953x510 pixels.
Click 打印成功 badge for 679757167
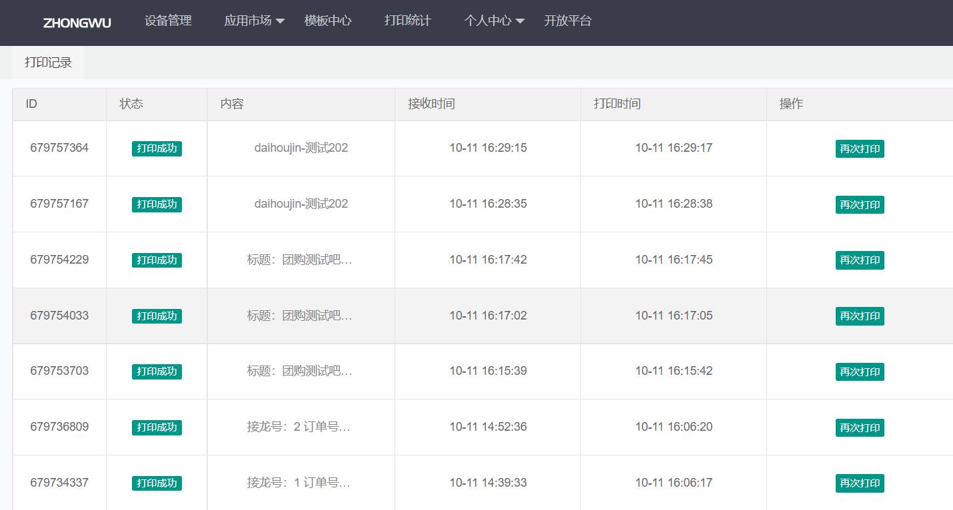[157, 204]
